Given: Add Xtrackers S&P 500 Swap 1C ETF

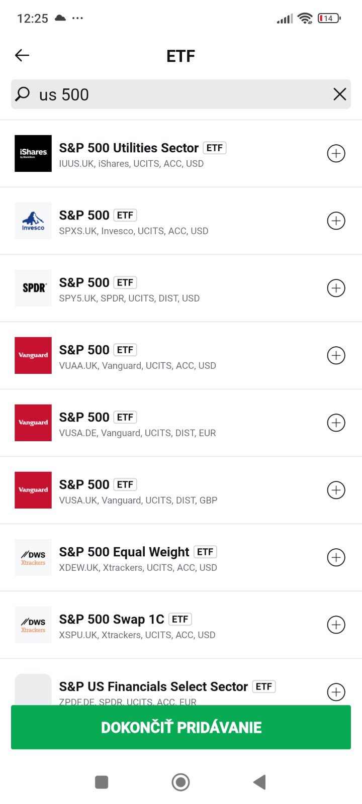Looking at the screenshot, I should (336, 625).
